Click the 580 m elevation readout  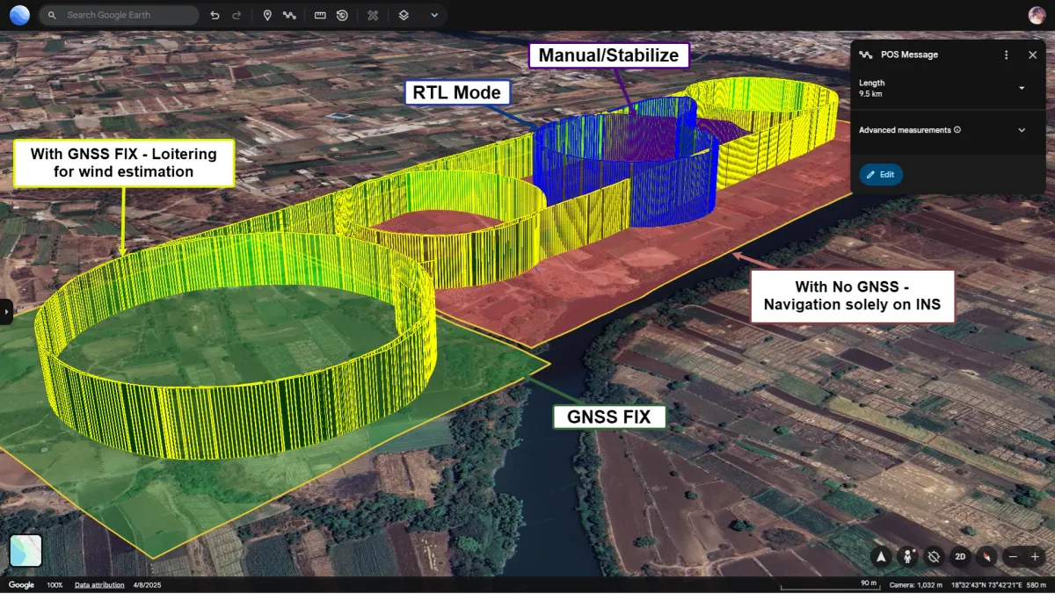[1036, 585]
